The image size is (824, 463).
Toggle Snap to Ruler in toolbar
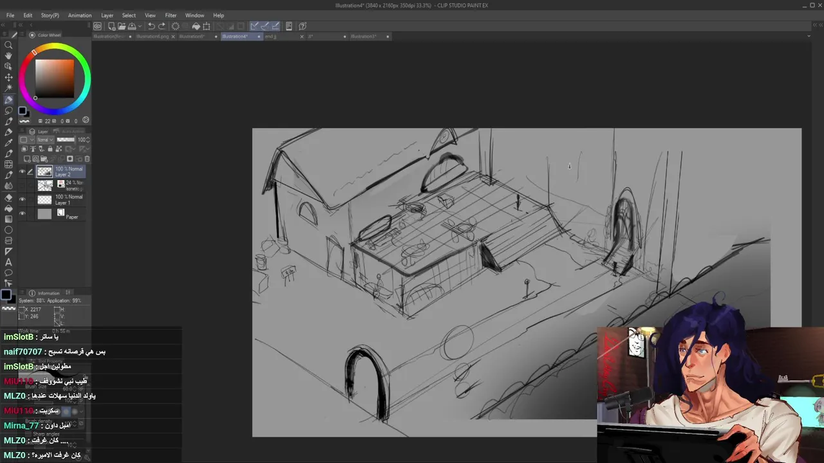click(x=254, y=26)
